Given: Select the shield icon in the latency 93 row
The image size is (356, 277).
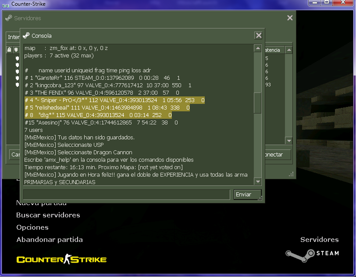Looking at the screenshot, I should click(x=17, y=85).
